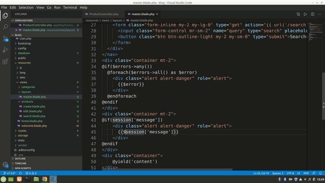
Task: Open the Chrome icon in the taskbar
Action: (45, 179)
